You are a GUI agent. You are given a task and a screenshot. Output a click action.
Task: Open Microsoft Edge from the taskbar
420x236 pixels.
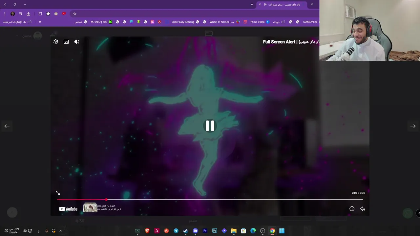(x=253, y=231)
